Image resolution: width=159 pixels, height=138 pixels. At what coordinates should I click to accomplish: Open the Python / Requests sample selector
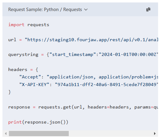coord(48,10)
